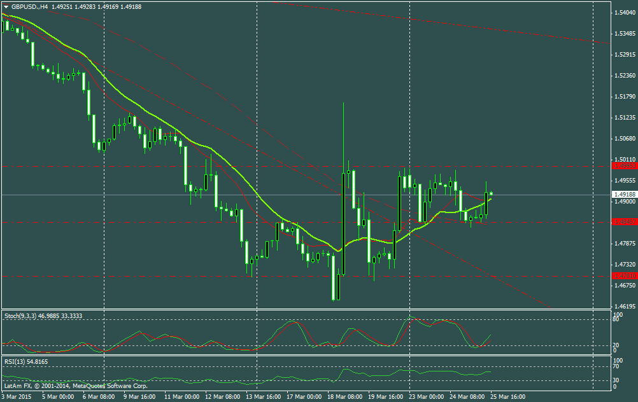This screenshot has width=638, height=402.
Task: Click the LatAm FX MetaQuotes copyright text
Action: (75, 385)
